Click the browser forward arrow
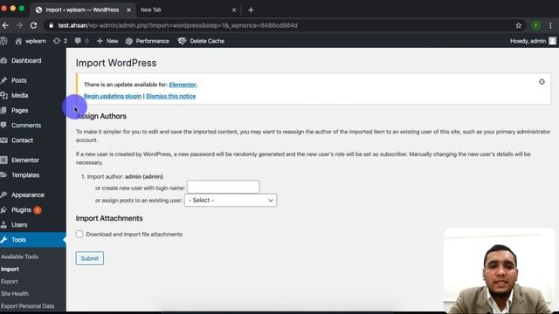This screenshot has height=314, width=559. (x=19, y=25)
